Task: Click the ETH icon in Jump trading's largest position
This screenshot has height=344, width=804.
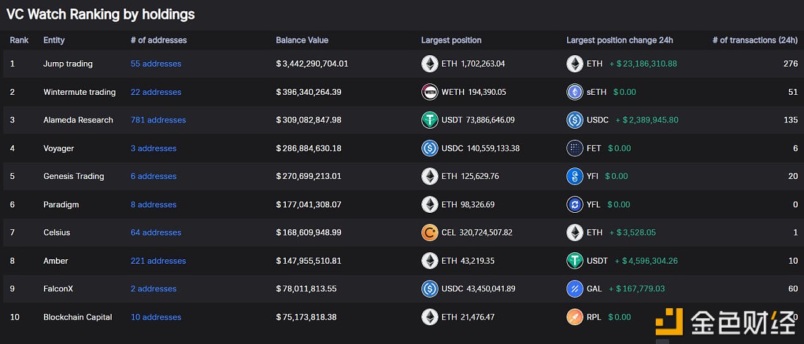Action: [x=430, y=63]
